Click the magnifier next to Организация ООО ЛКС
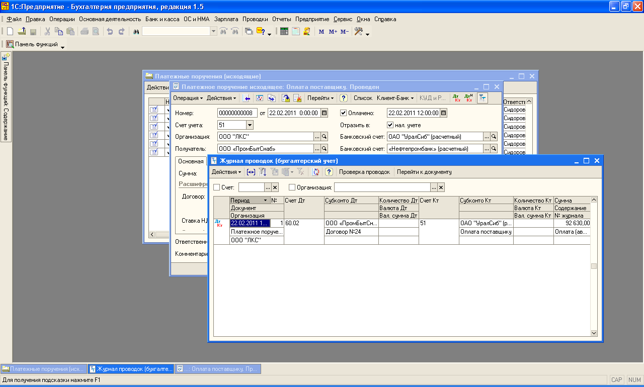 [x=325, y=136]
